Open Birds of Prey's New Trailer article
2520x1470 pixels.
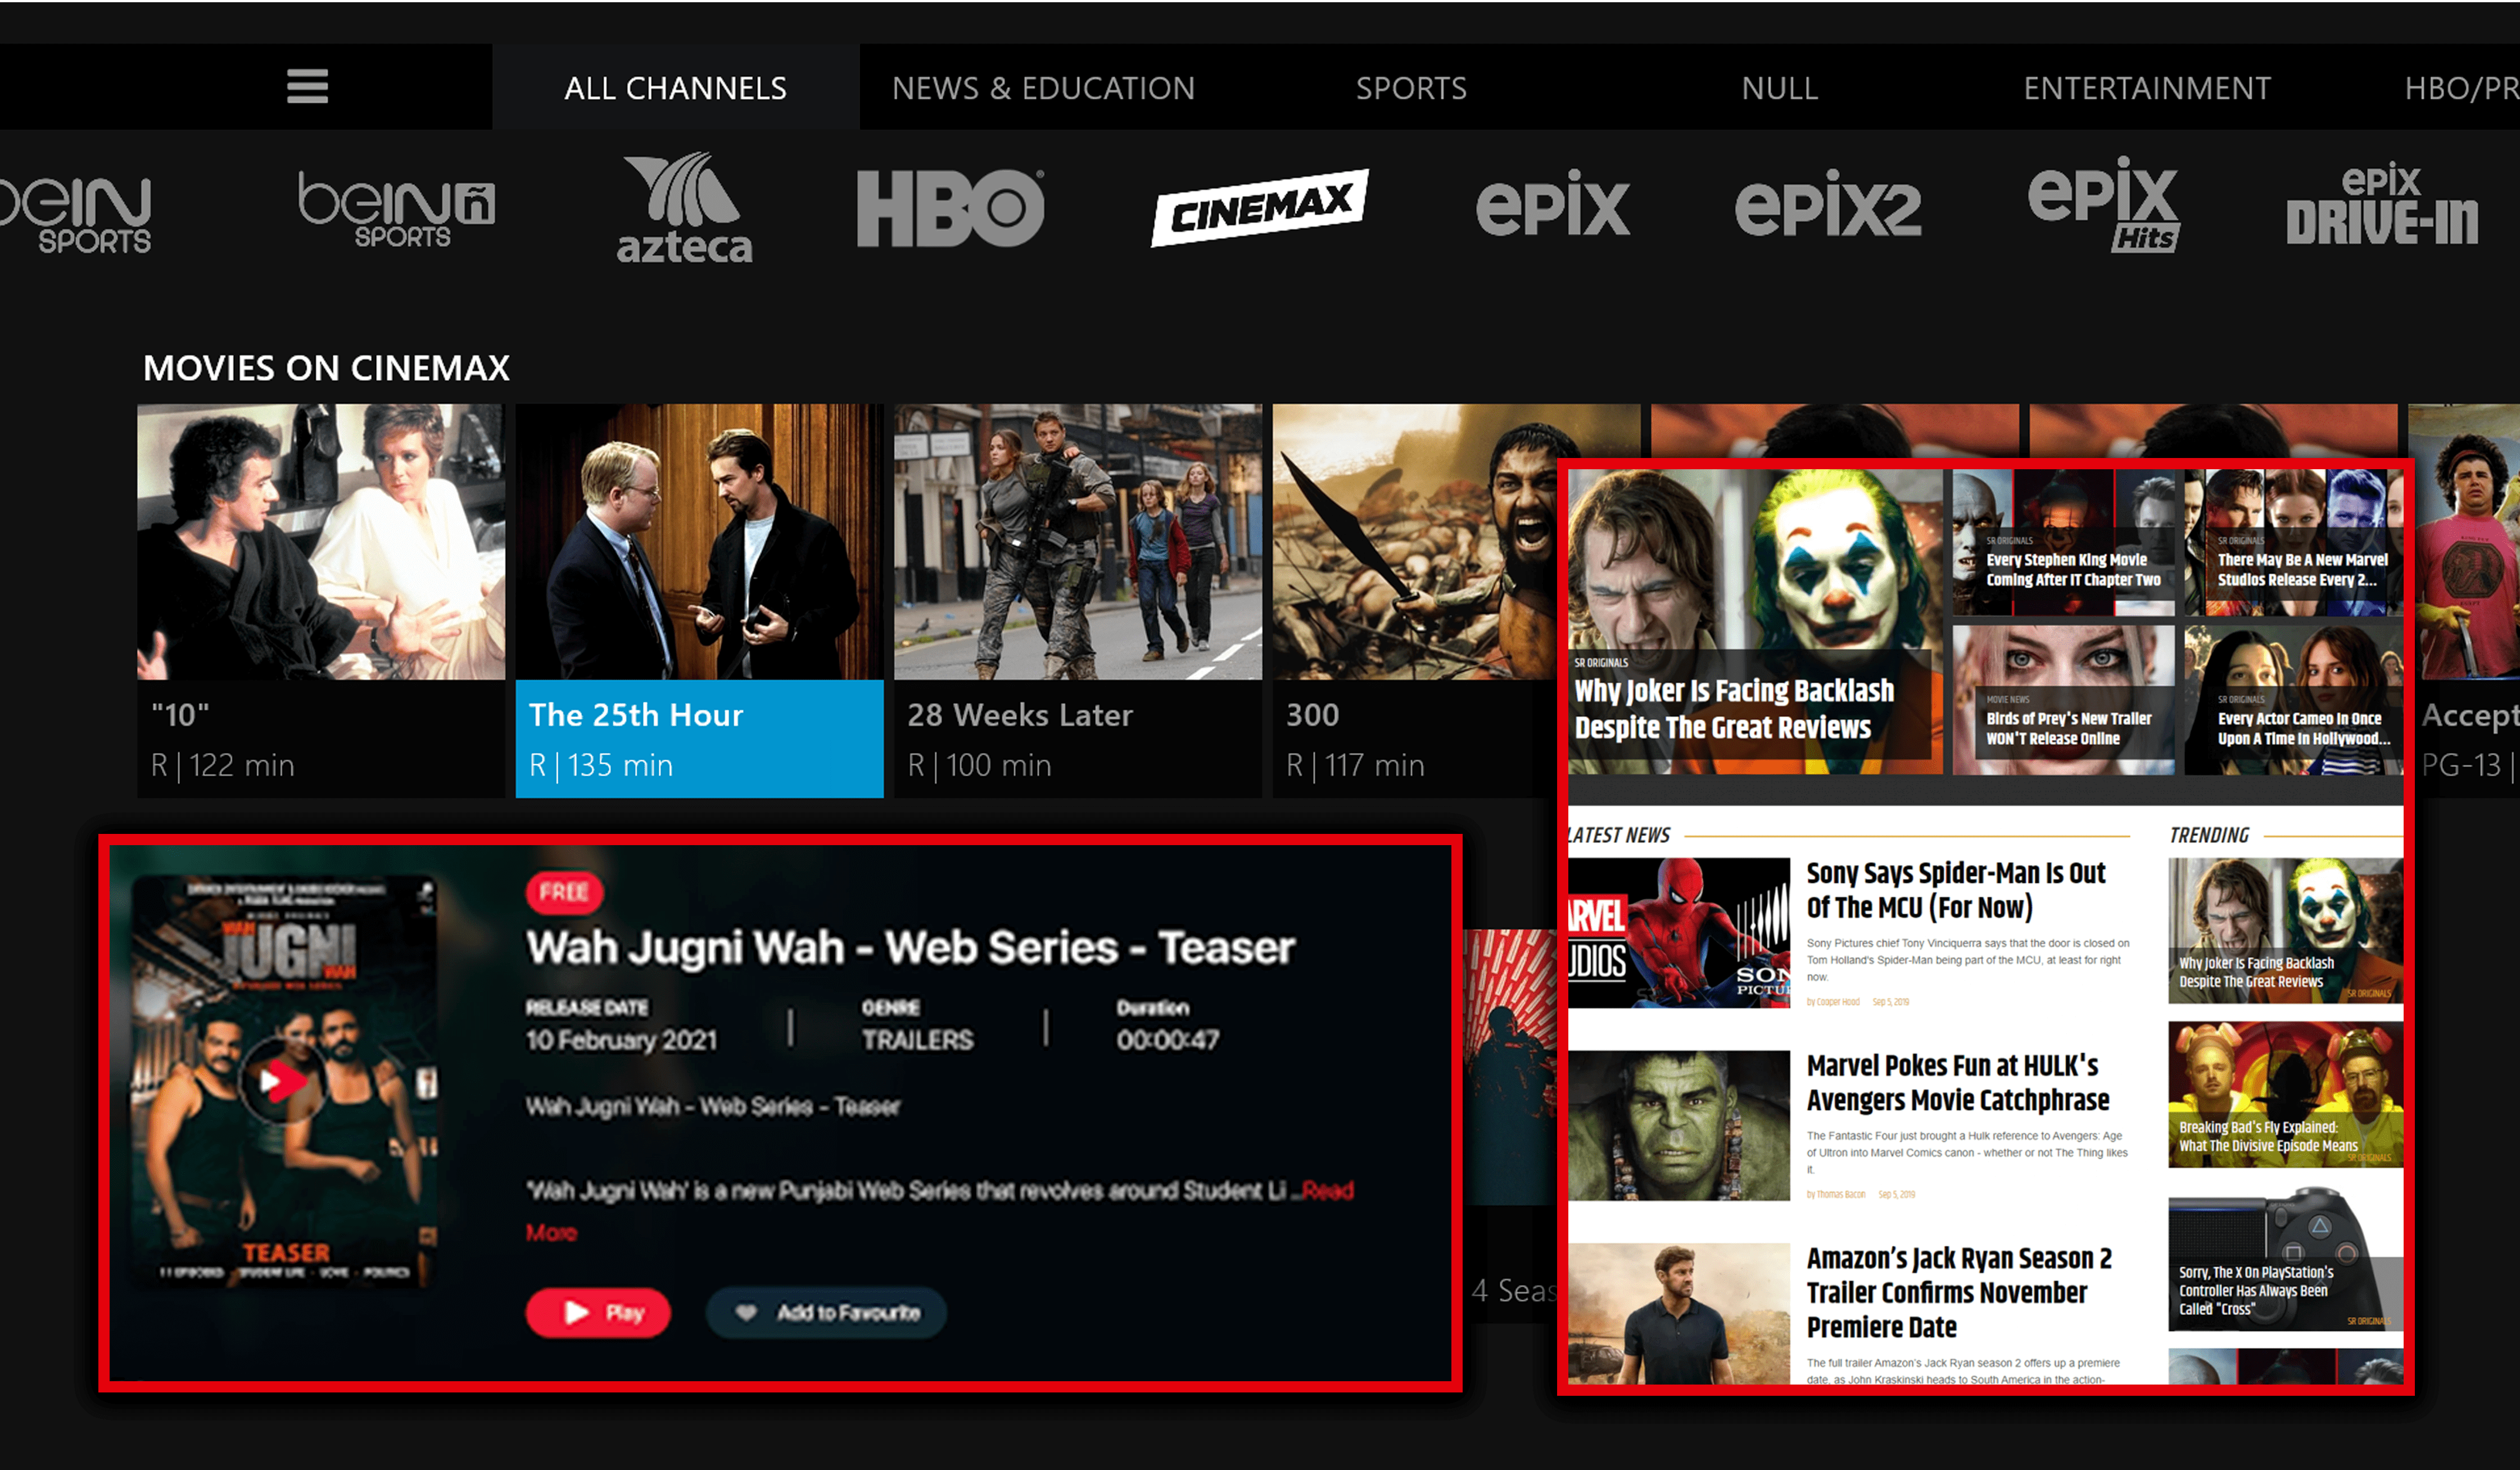coord(2063,700)
